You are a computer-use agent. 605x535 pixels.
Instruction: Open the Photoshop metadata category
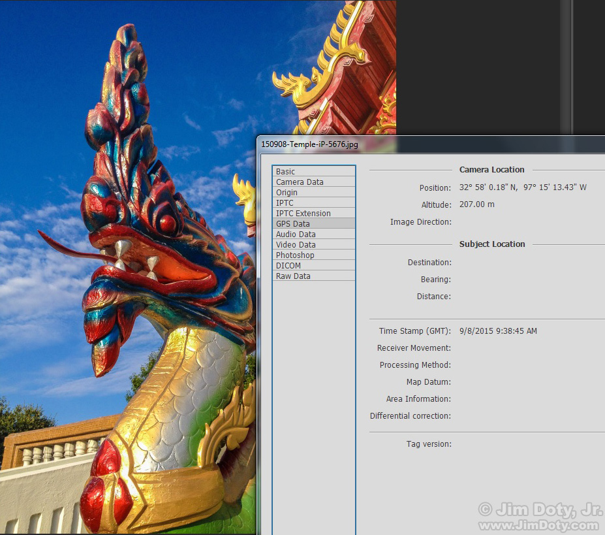point(314,255)
